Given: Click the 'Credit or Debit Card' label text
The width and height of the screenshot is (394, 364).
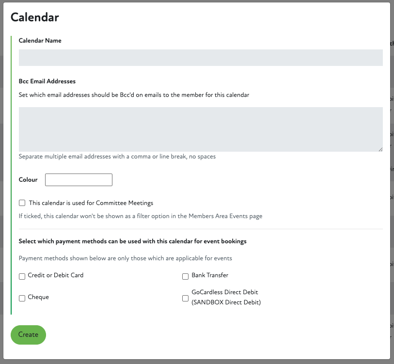Looking at the screenshot, I should (x=56, y=275).
